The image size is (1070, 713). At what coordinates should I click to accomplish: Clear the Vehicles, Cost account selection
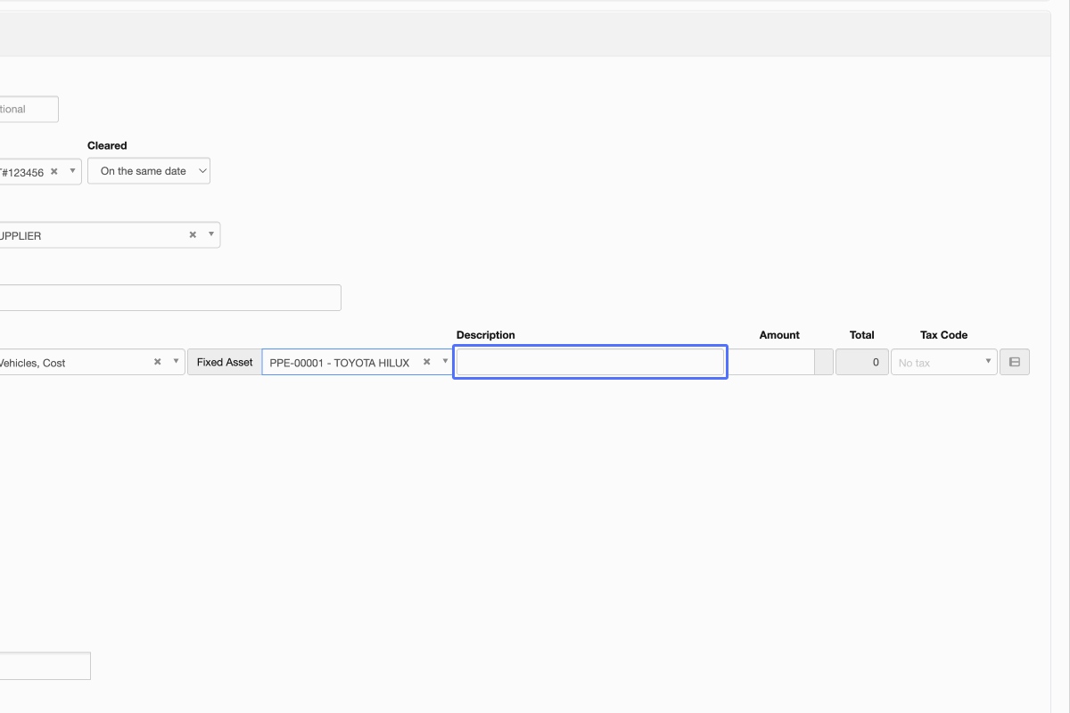click(x=157, y=362)
